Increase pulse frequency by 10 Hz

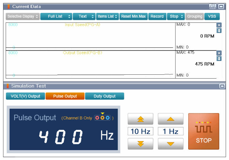coord(140,119)
